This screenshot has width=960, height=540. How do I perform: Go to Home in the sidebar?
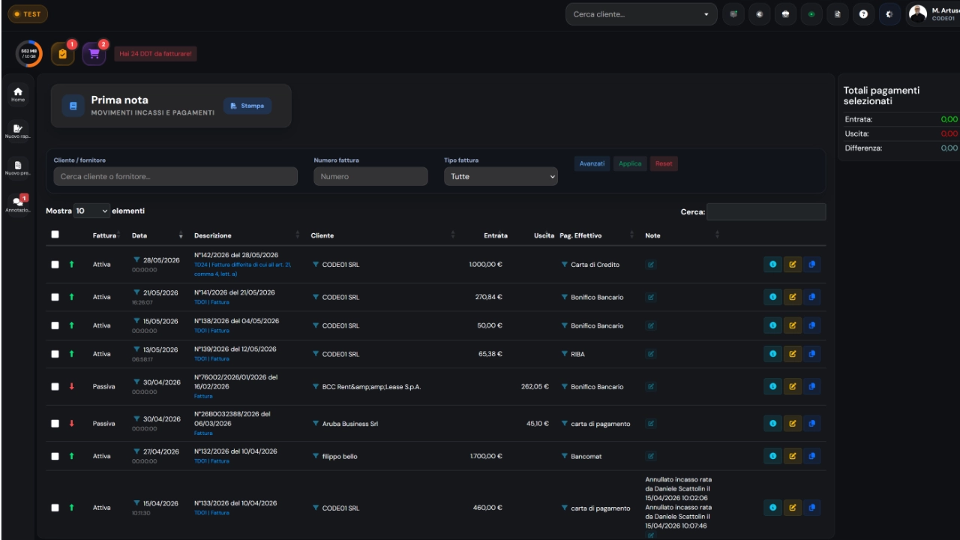coord(18,93)
